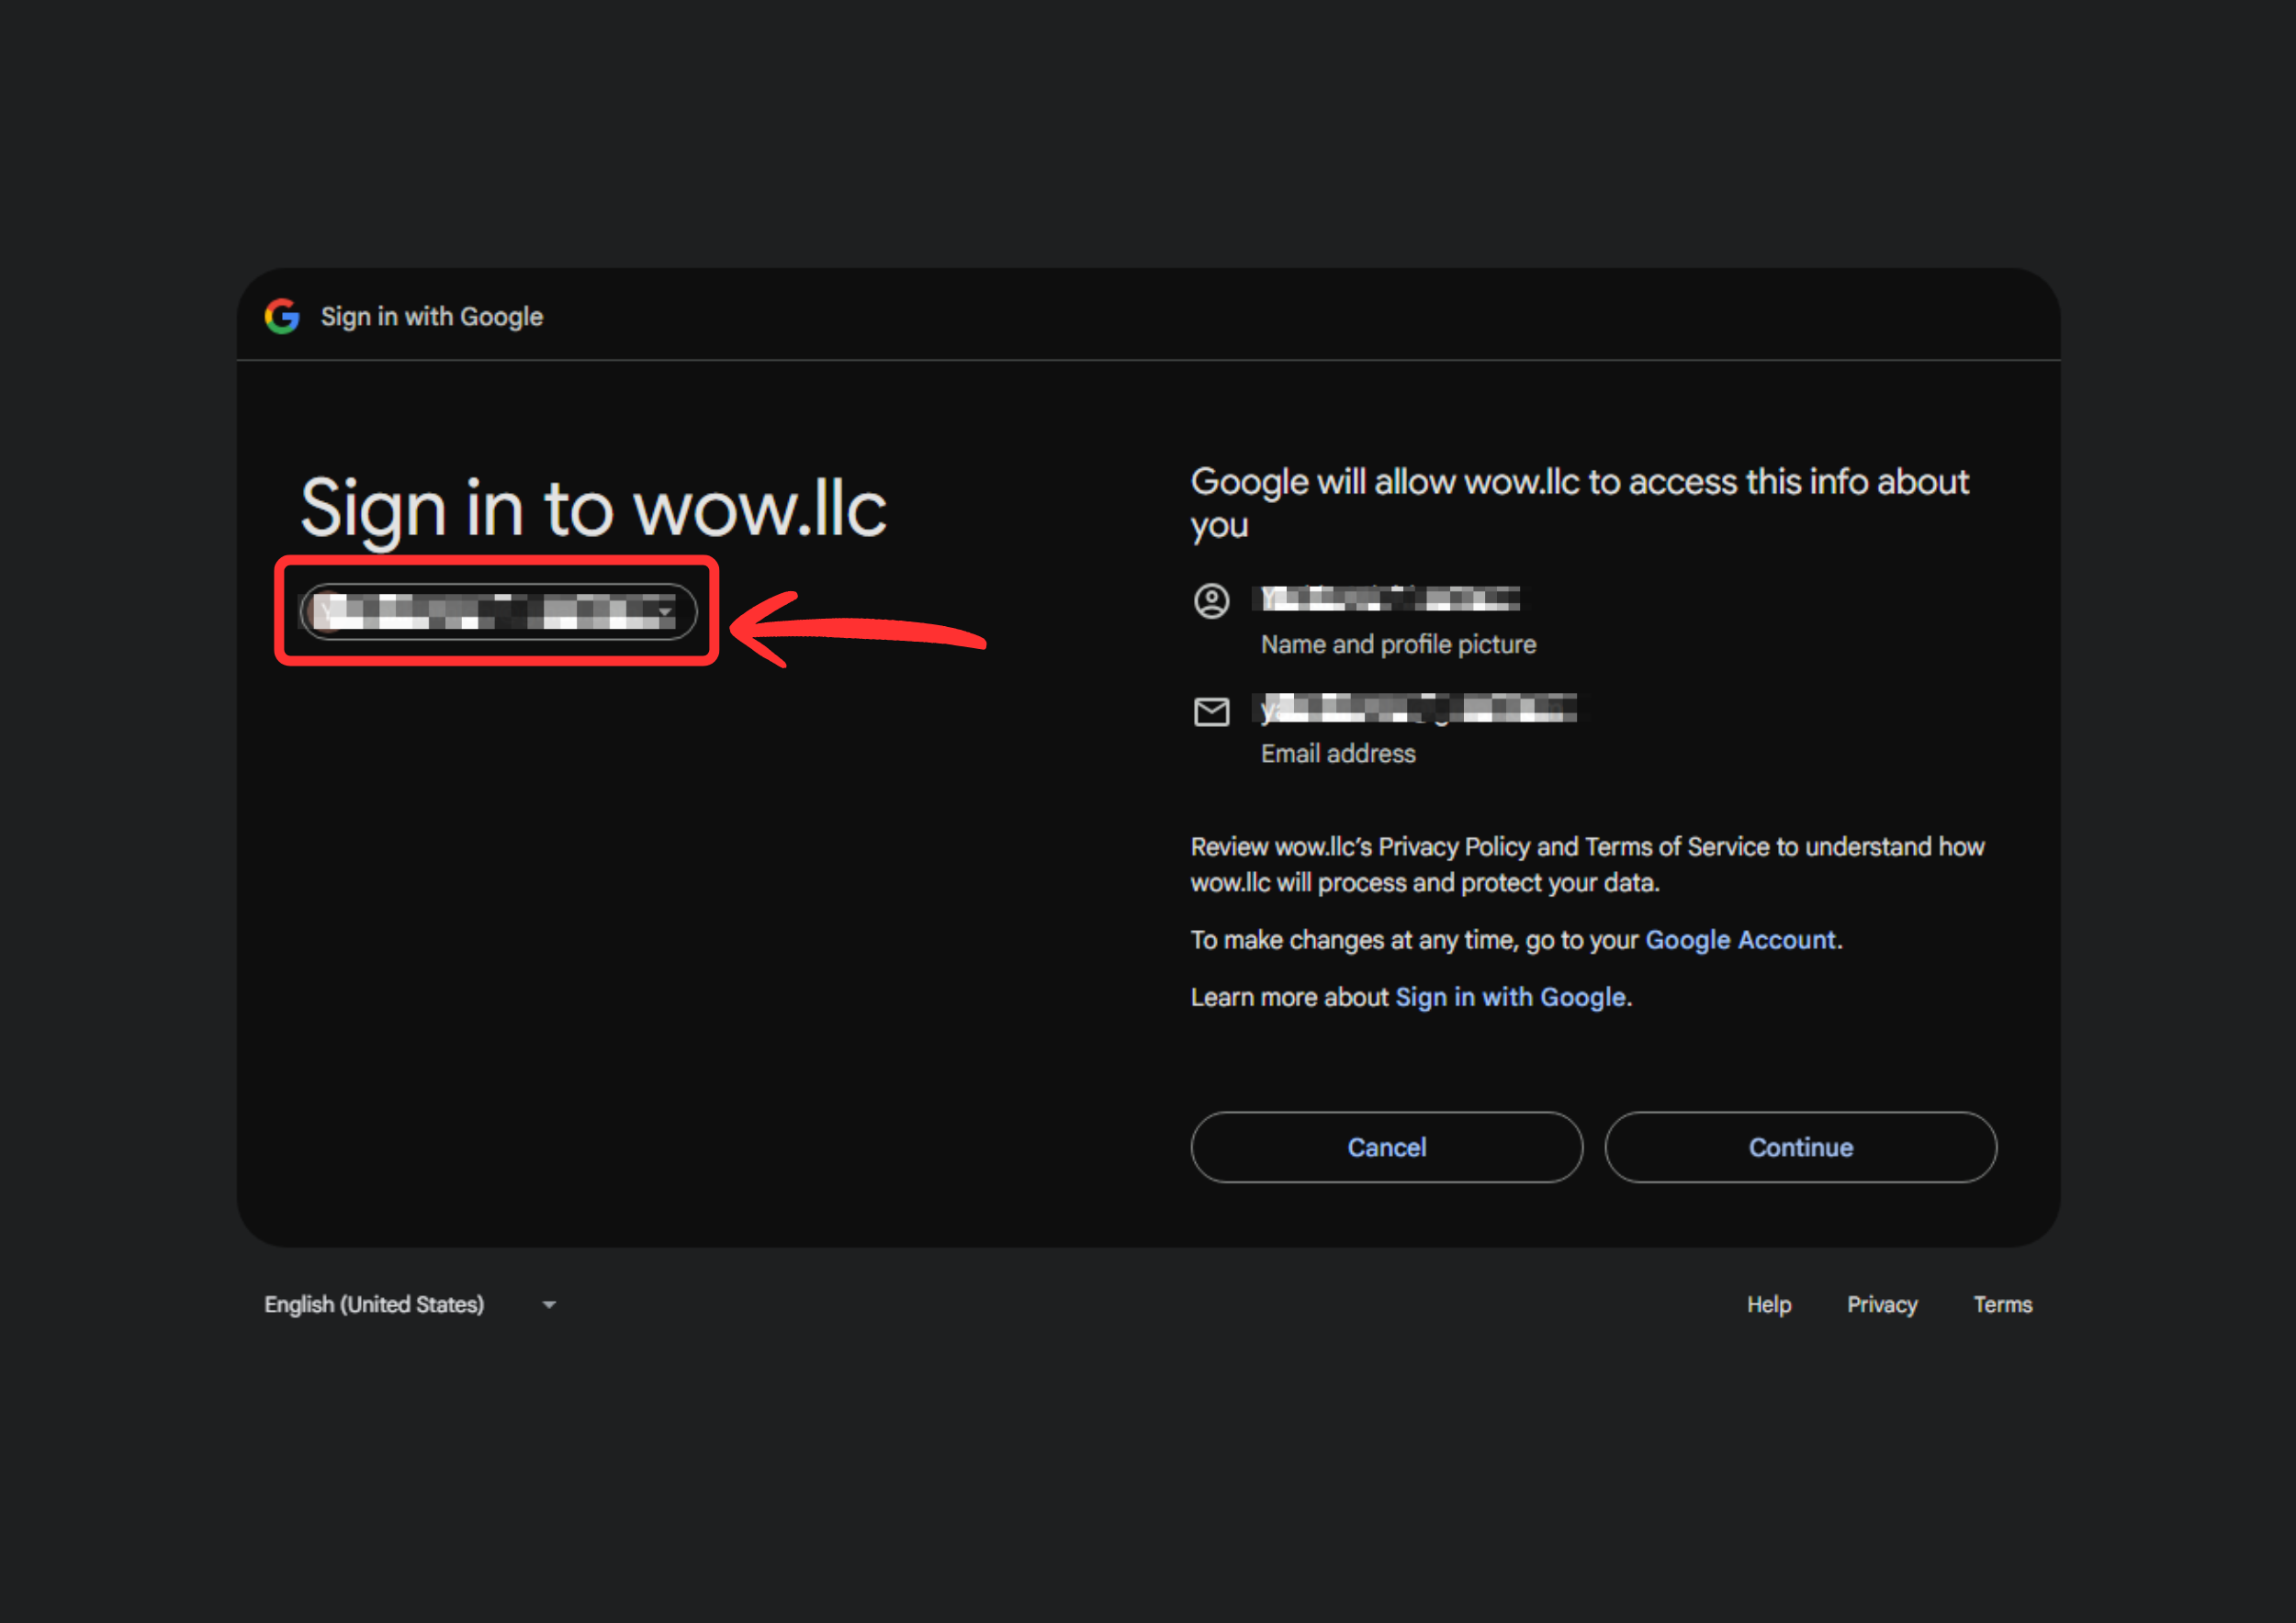Click the profile picture icon
The image size is (2296, 1623).
1211,600
